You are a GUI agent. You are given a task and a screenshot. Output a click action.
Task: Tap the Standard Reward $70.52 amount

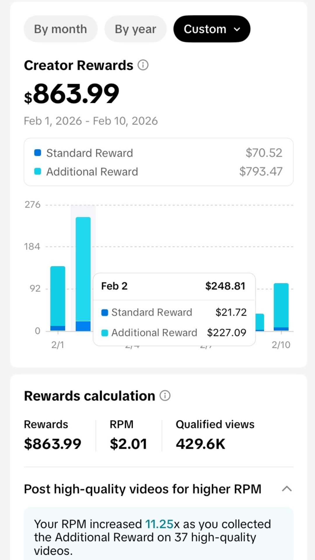(264, 153)
